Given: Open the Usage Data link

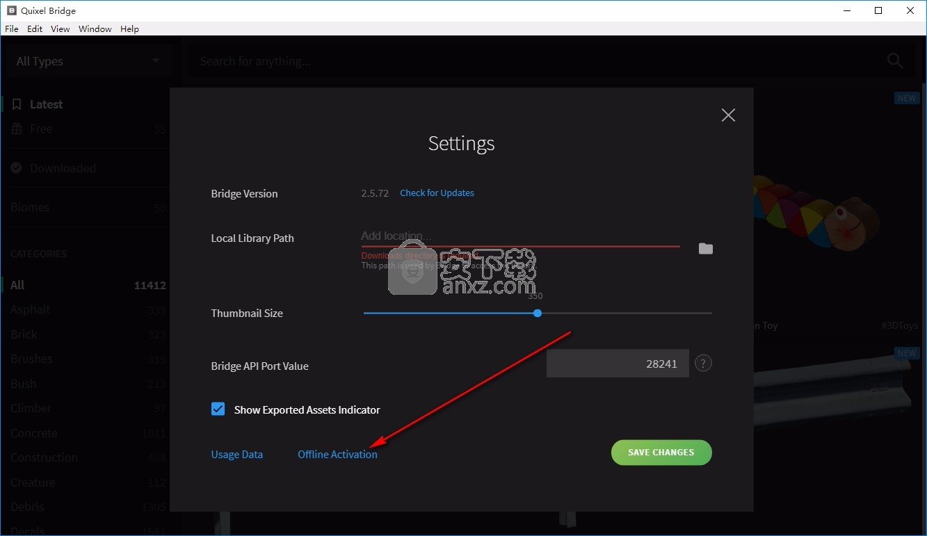Looking at the screenshot, I should click(x=237, y=454).
